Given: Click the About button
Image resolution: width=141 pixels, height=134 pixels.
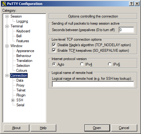Looking at the screenshot, I should pyautogui.click(x=16, y=128).
